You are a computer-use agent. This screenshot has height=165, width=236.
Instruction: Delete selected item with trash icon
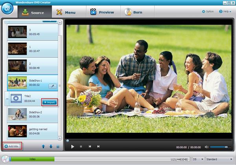point(58,147)
